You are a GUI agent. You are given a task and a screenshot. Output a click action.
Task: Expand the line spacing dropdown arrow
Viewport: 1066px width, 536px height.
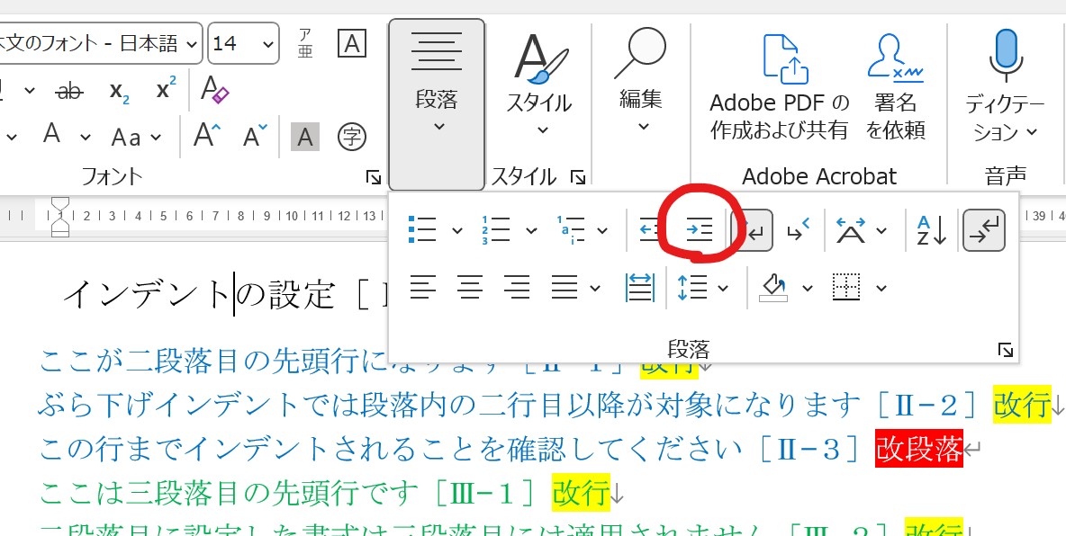[x=724, y=289]
